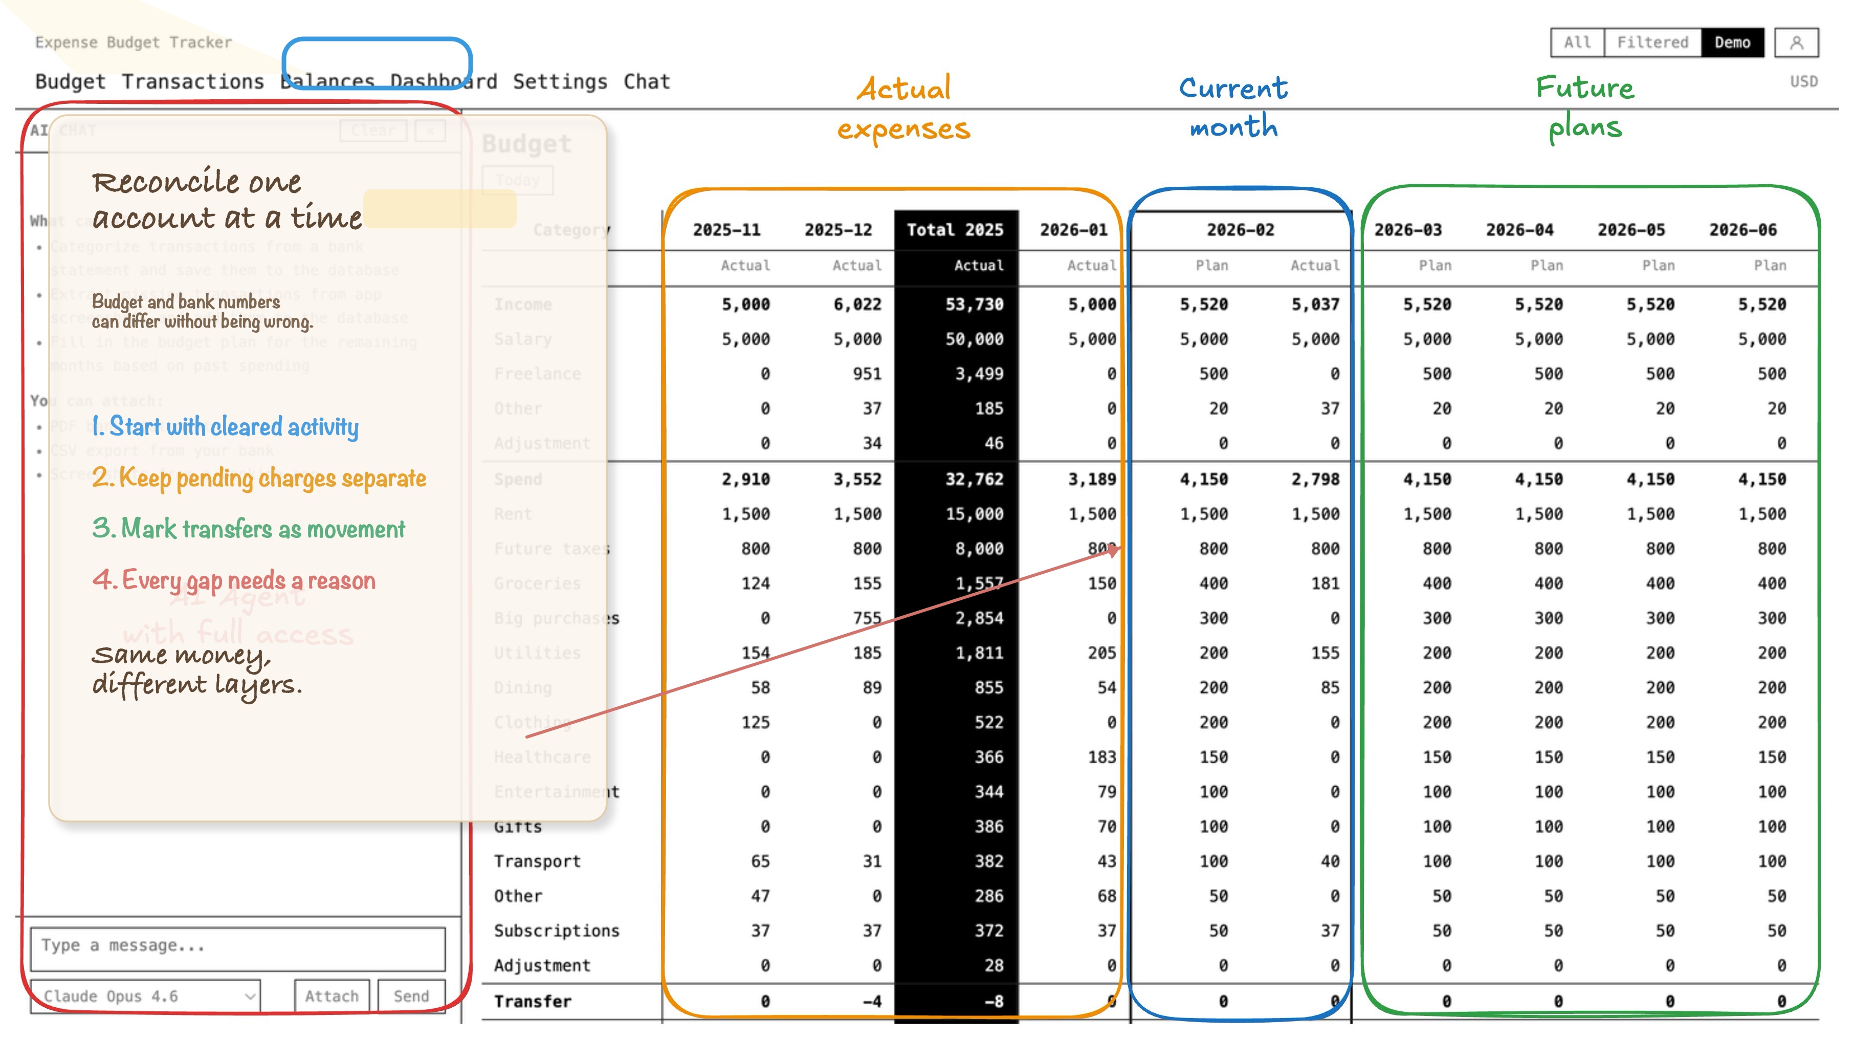Click the Expense Budget Tracker title
The height and width of the screenshot is (1039, 1854).
(x=133, y=42)
